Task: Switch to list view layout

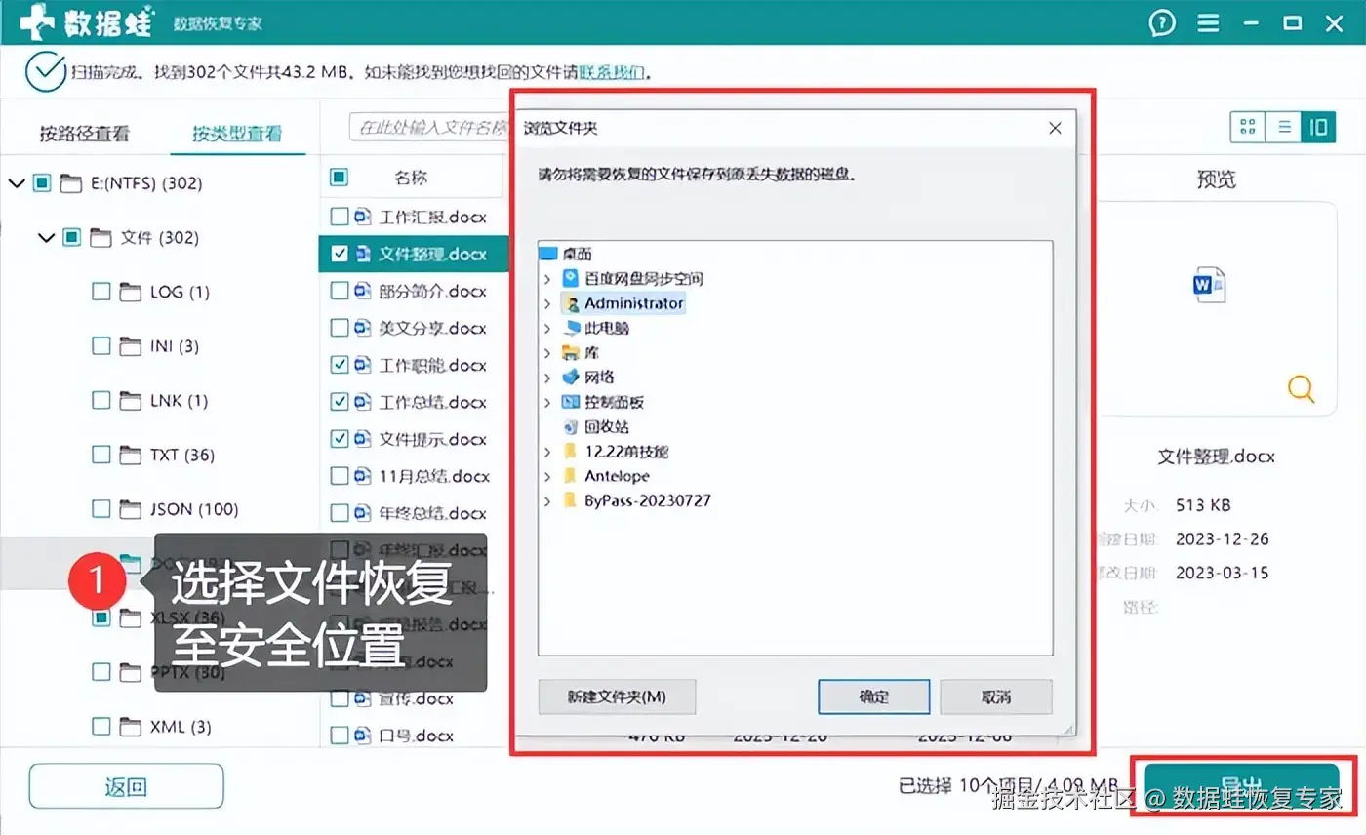Action: 1284,126
